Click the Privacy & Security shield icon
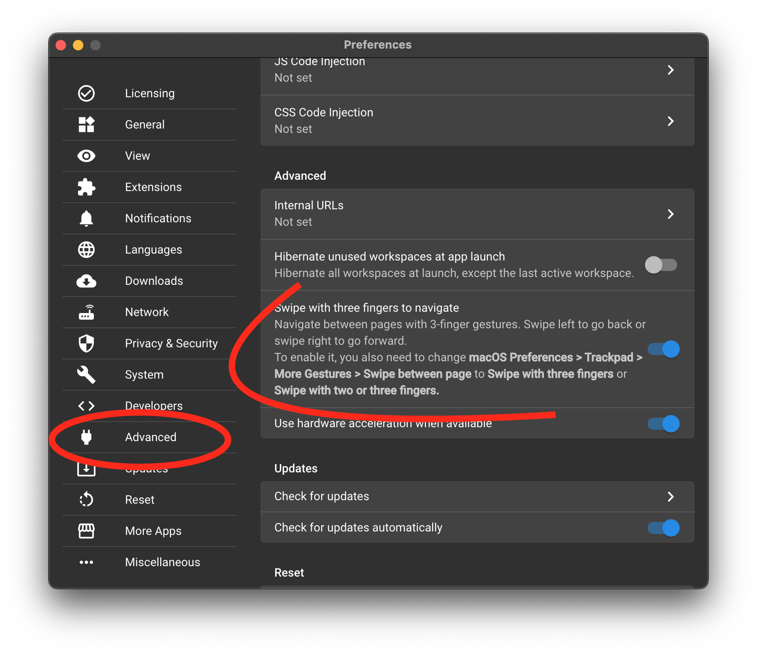Image resolution: width=757 pixels, height=653 pixels. [86, 343]
